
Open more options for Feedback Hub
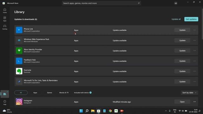click(x=194, y=61)
